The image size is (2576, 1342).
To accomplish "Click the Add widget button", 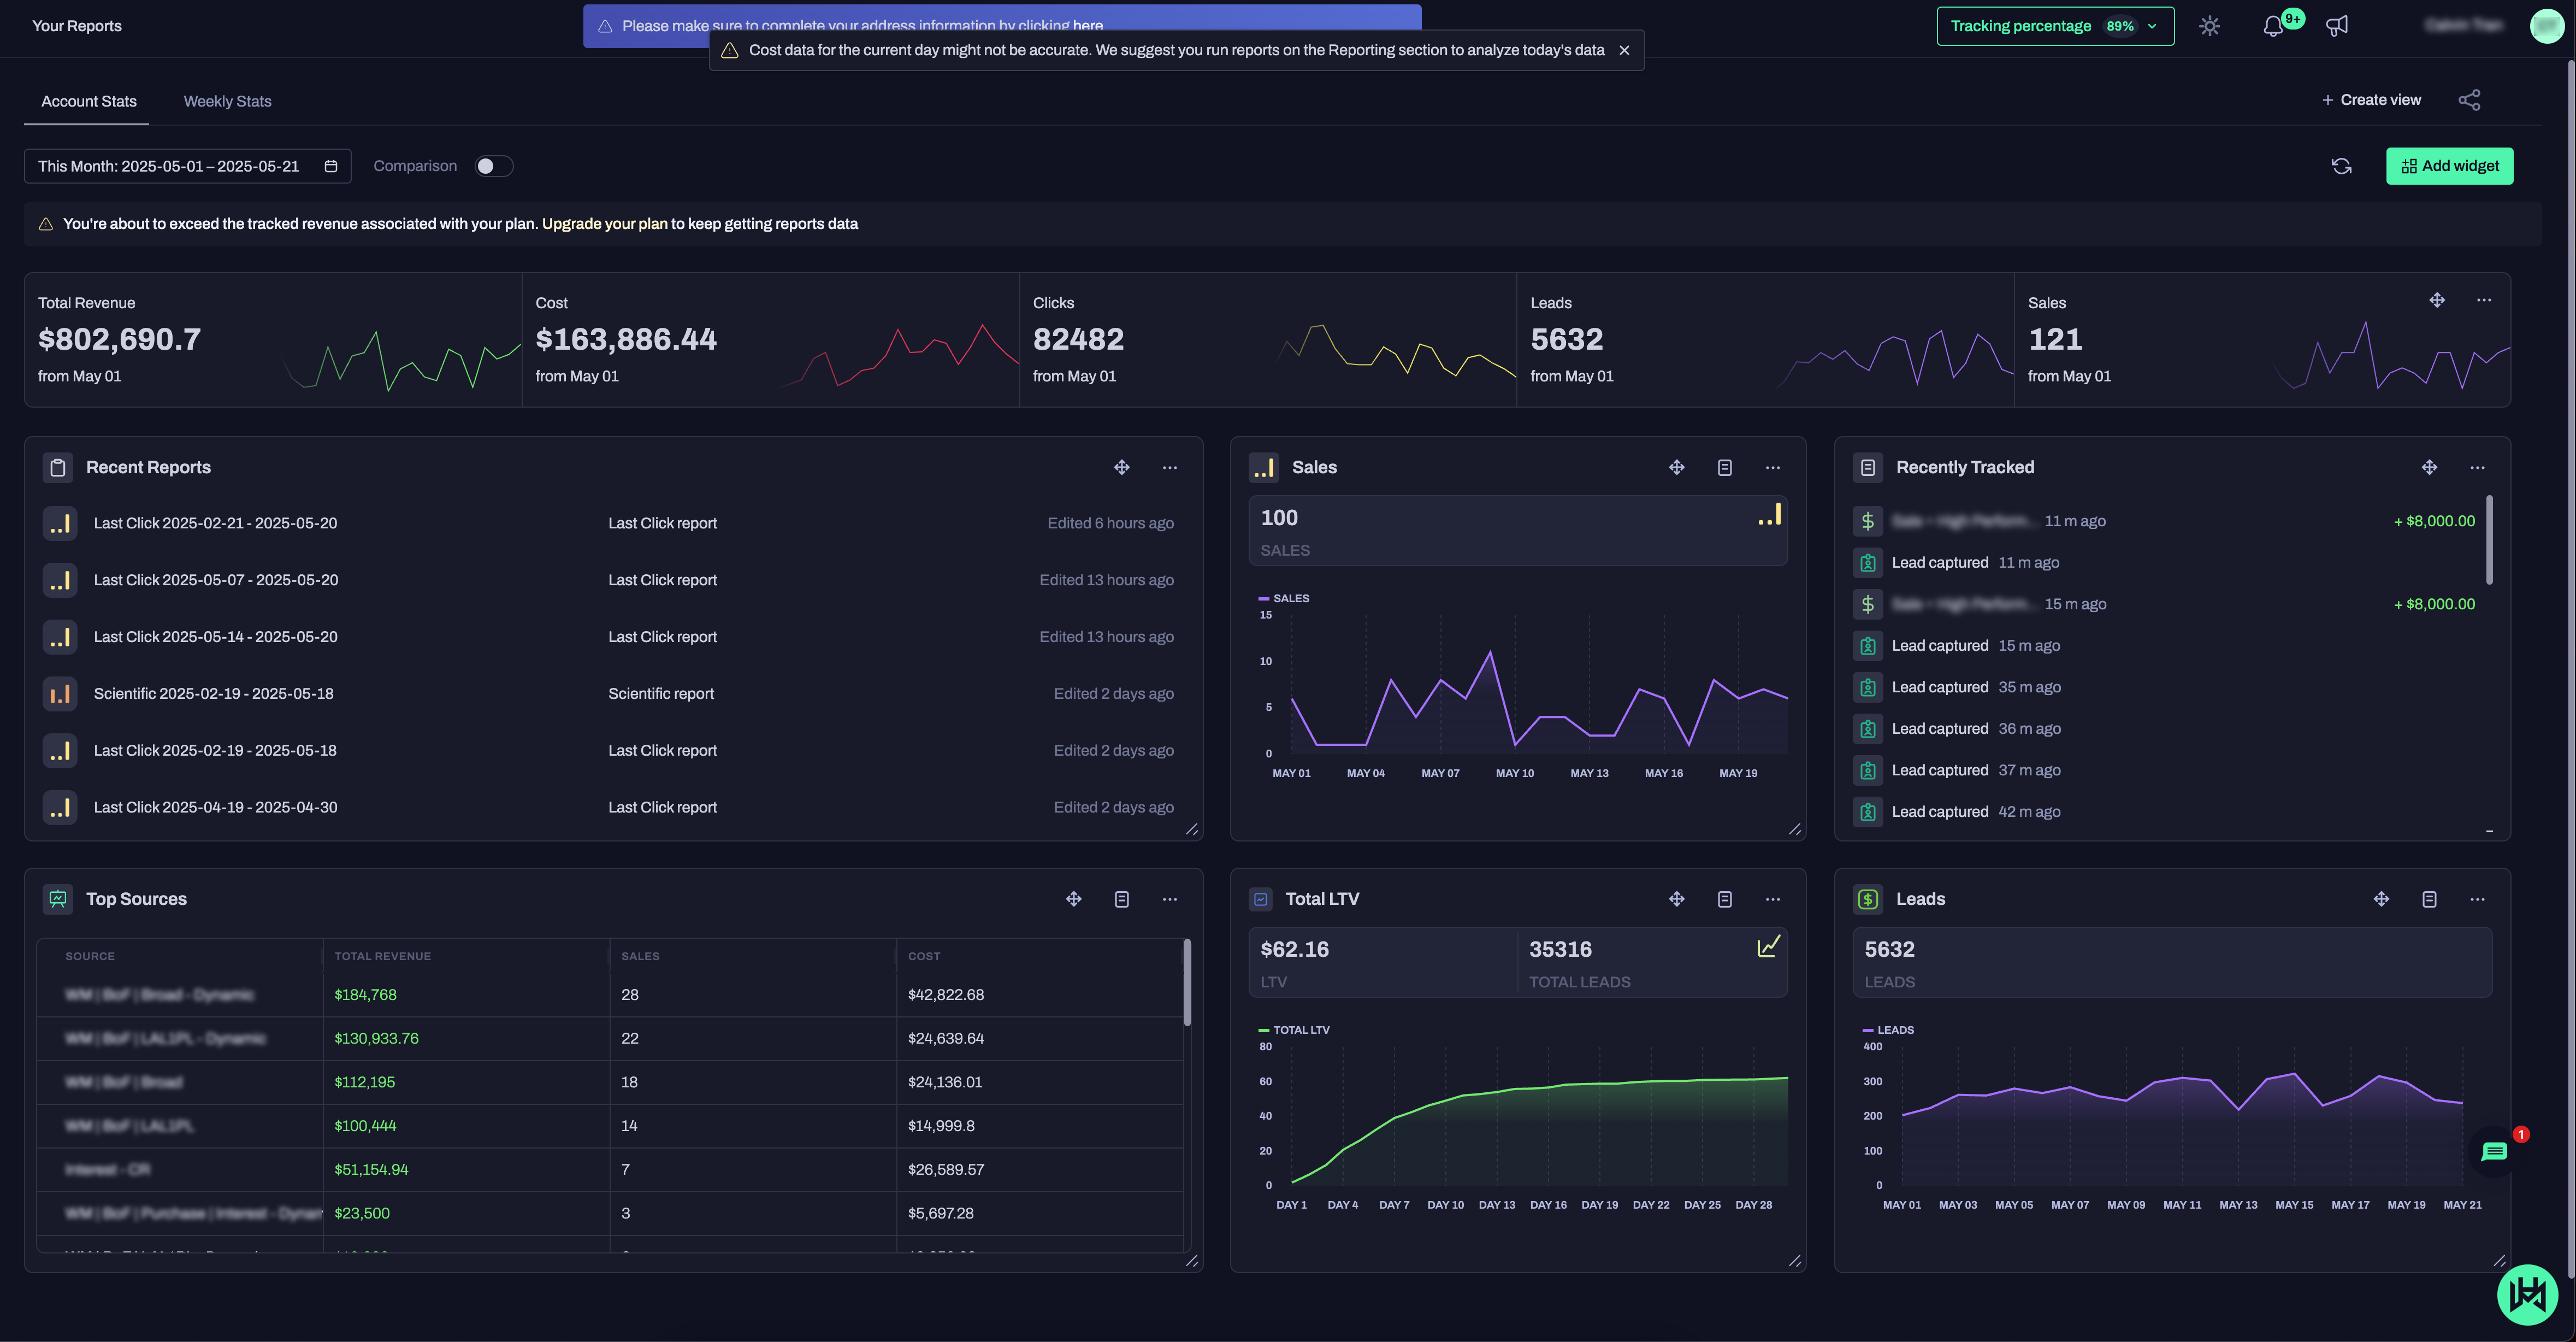I will [2449, 166].
